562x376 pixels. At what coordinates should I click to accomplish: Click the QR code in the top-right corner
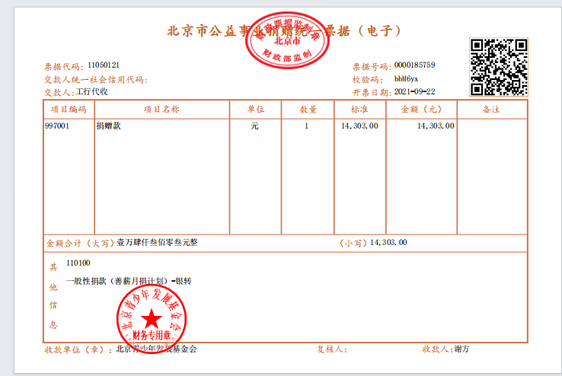tap(499, 66)
